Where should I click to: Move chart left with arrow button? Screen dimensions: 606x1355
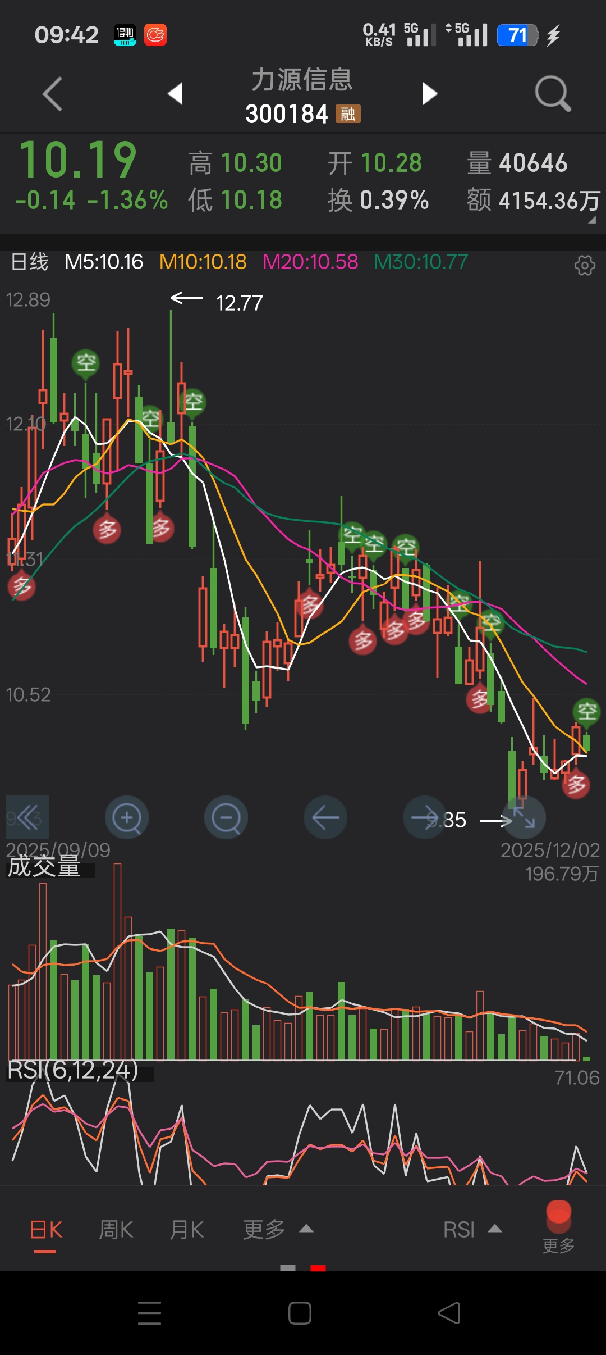(325, 817)
